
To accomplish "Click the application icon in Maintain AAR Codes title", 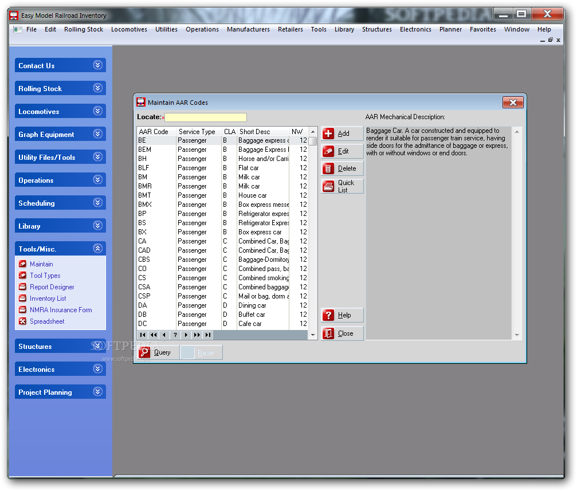I will [141, 102].
